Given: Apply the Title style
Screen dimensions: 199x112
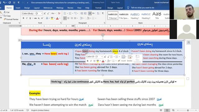Looking at the screenshot, I should tap(157, 16).
